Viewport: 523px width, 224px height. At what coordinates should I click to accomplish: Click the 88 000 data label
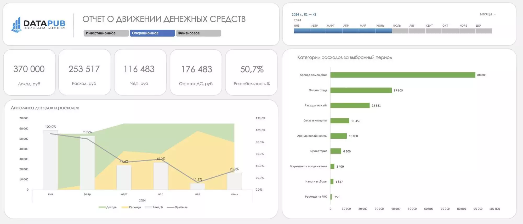[482, 75]
